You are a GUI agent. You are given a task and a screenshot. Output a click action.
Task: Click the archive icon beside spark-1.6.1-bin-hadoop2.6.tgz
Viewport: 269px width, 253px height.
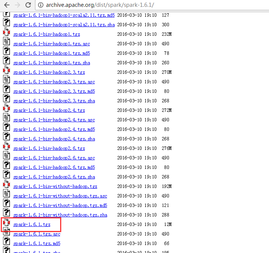pos(6,146)
